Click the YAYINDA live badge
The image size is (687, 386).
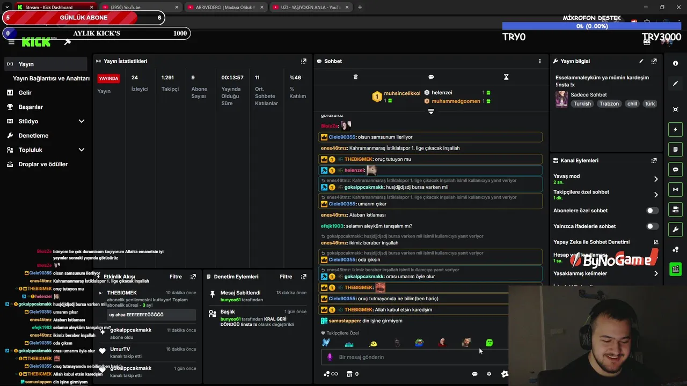(x=108, y=78)
